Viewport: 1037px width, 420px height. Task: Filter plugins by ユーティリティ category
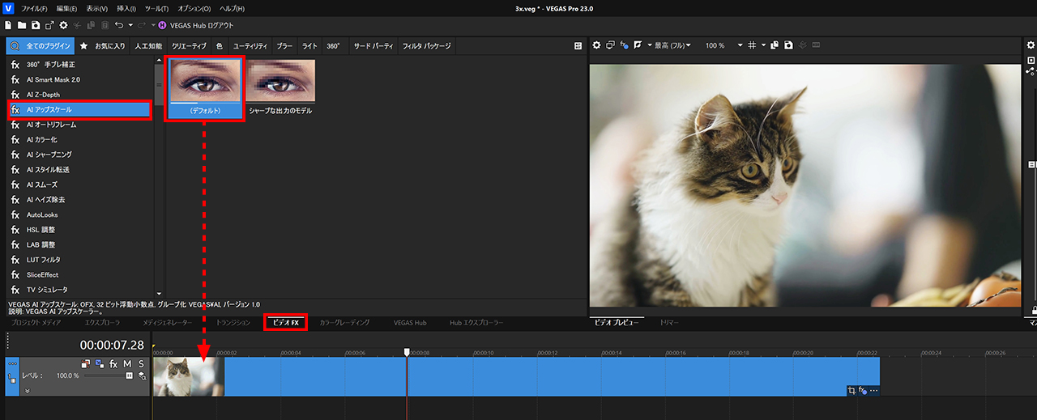(250, 46)
